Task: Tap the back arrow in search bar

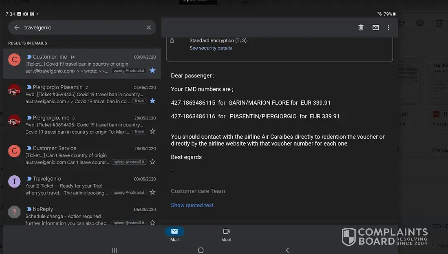Action: 17,28
